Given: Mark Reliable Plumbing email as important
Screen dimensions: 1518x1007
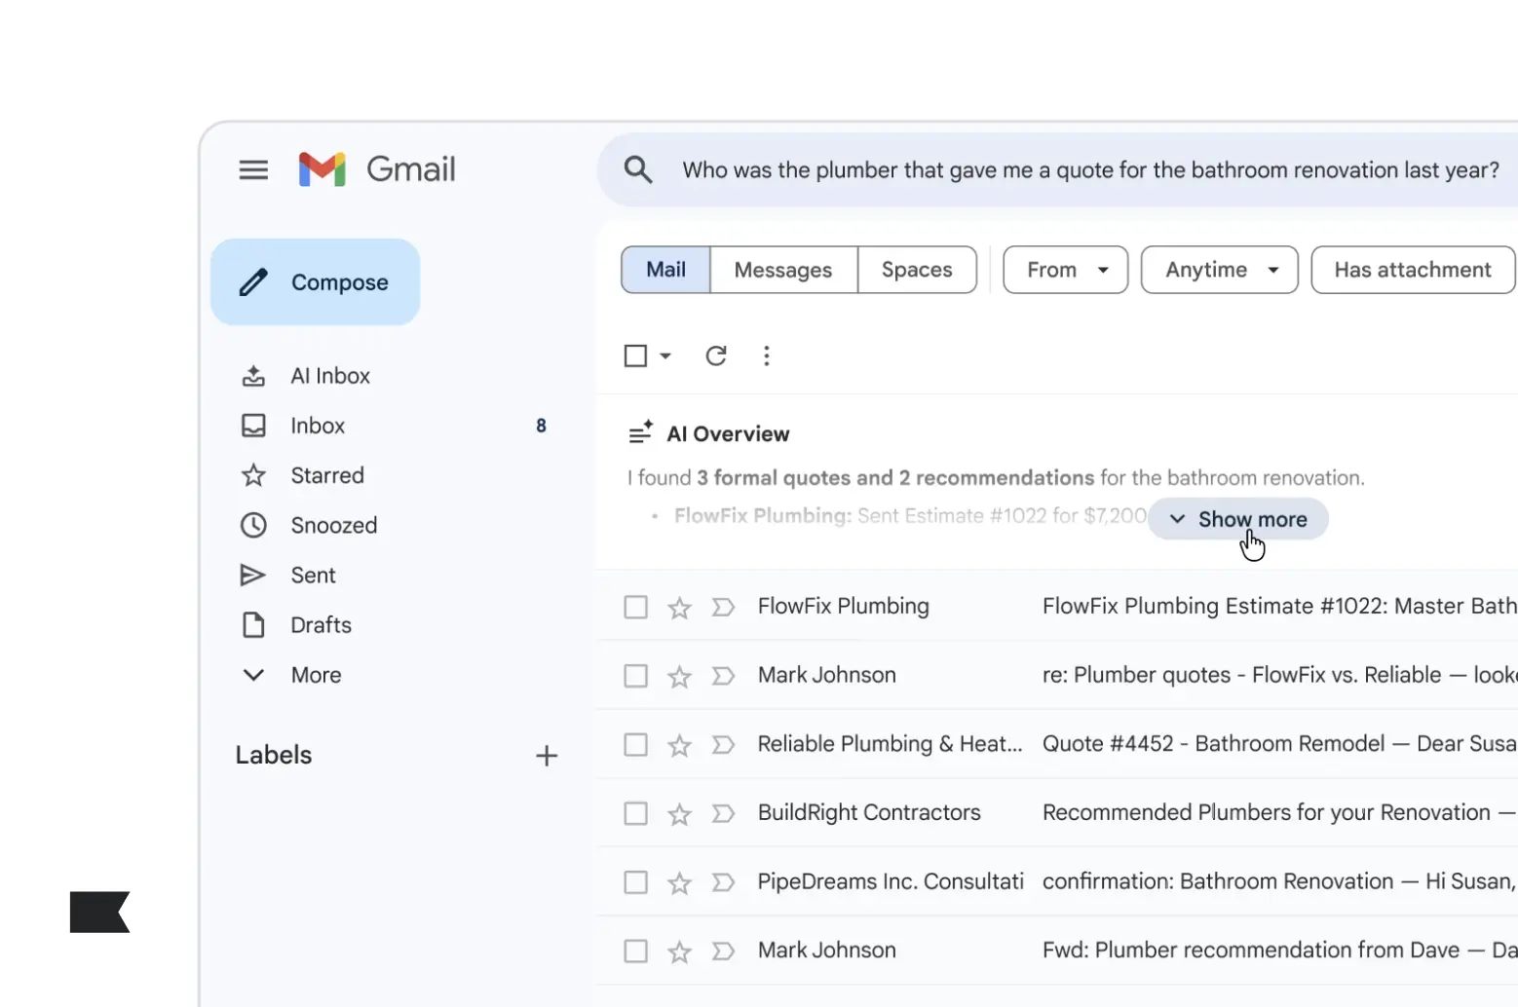Looking at the screenshot, I should point(723,745).
